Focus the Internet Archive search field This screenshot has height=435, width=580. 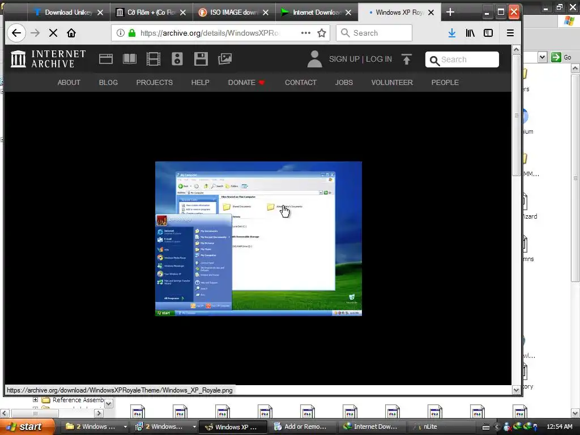point(462,59)
